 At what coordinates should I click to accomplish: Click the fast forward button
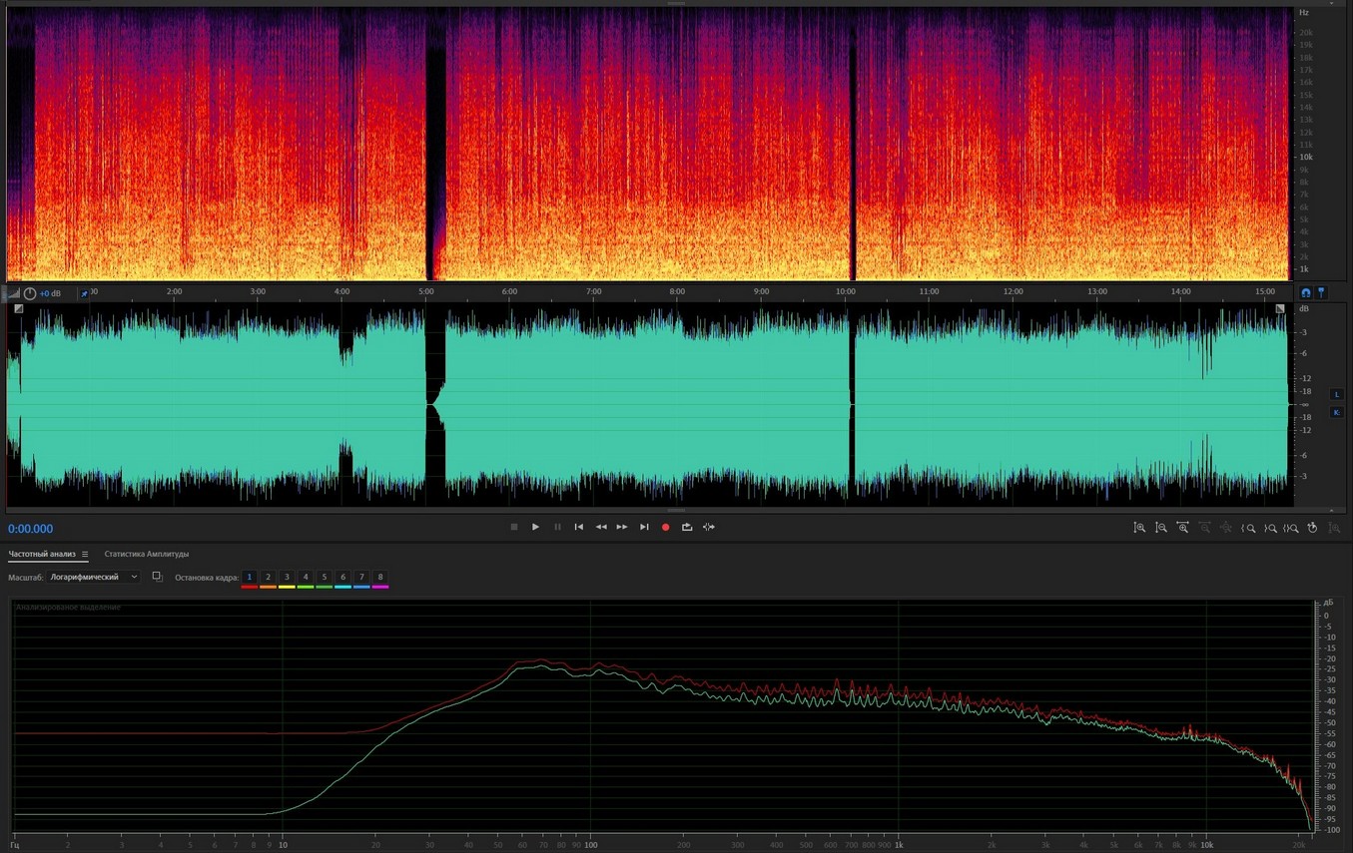click(x=622, y=527)
